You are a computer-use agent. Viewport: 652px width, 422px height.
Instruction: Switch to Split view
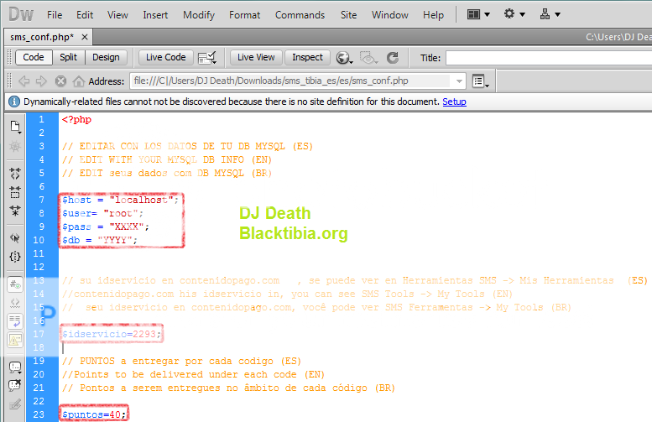coord(68,57)
